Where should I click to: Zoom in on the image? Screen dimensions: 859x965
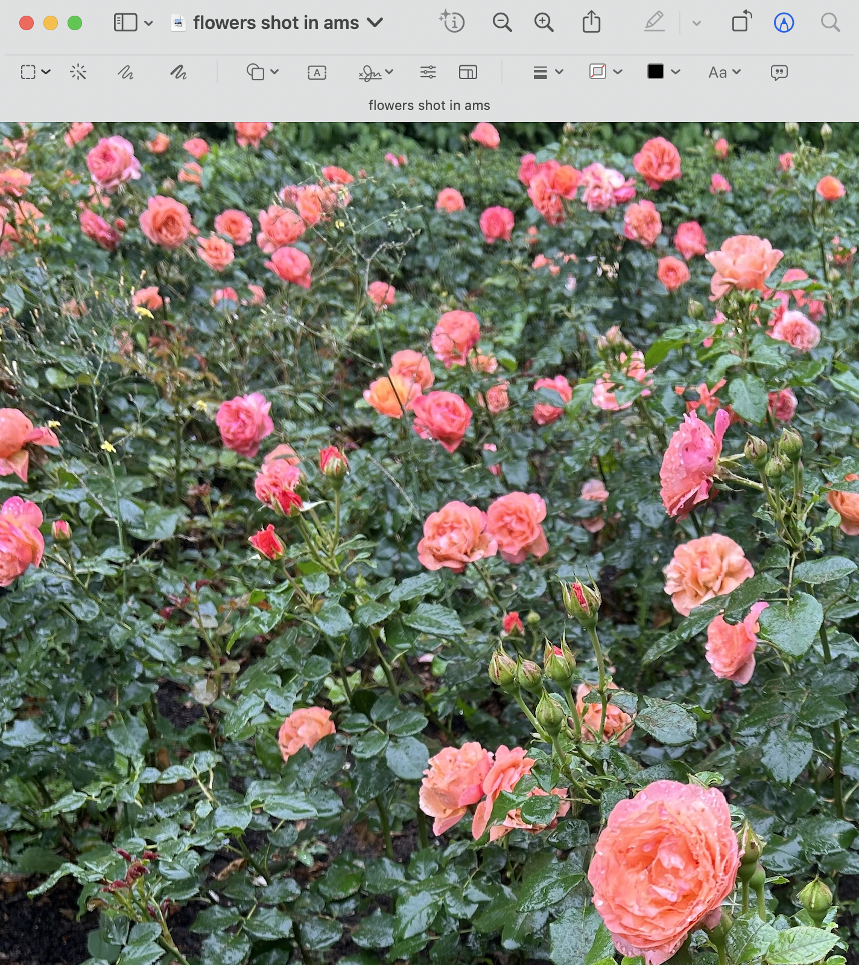pos(544,23)
